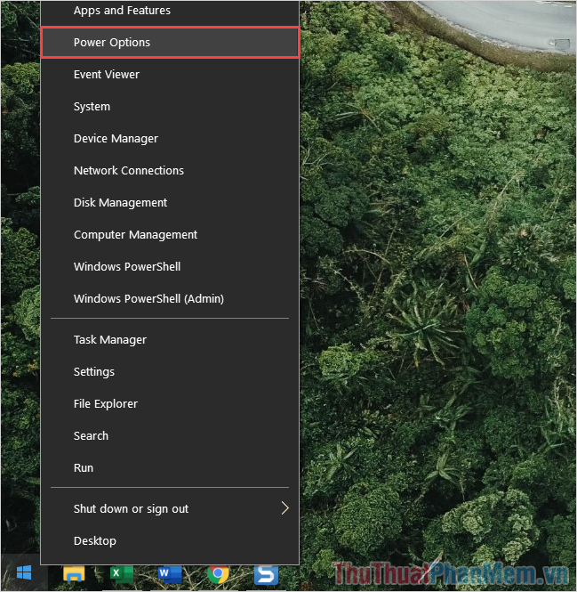Launch Disk Management

pyautogui.click(x=170, y=203)
